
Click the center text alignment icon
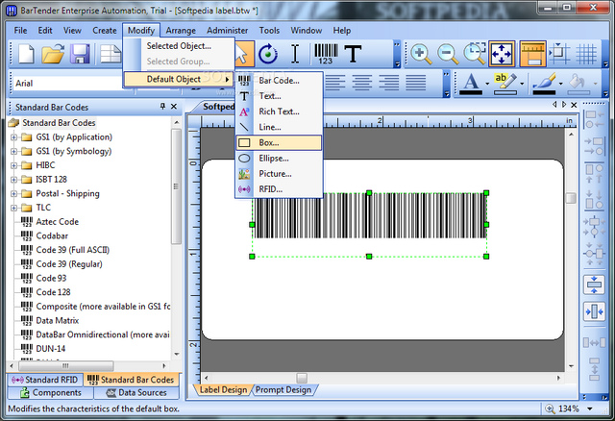coord(361,83)
